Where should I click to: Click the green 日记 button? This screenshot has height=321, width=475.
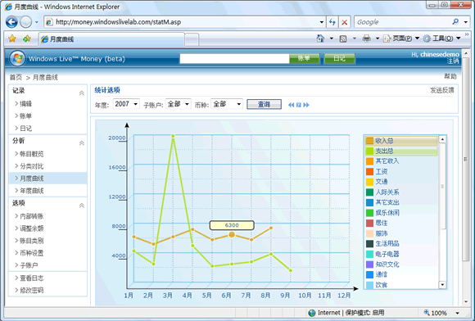[x=339, y=58]
